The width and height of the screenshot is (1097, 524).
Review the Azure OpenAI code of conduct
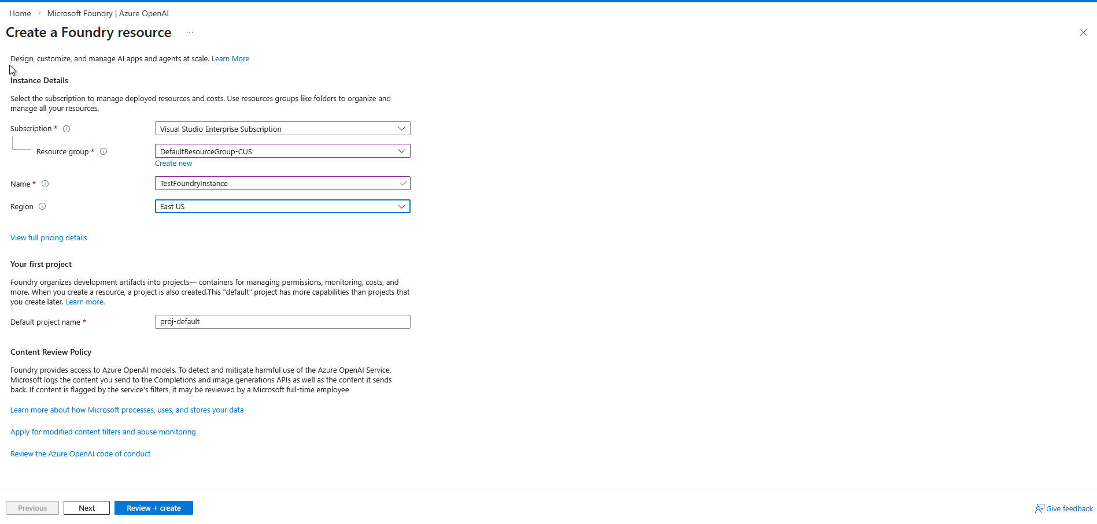[80, 454]
